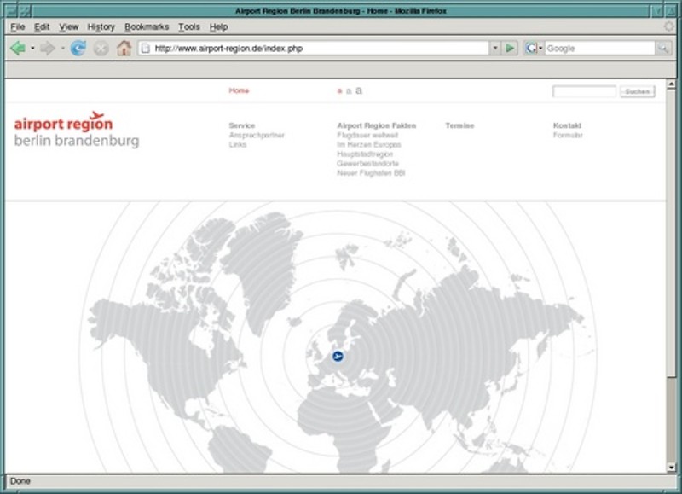
Task: Open the Service section link
Action: (242, 125)
